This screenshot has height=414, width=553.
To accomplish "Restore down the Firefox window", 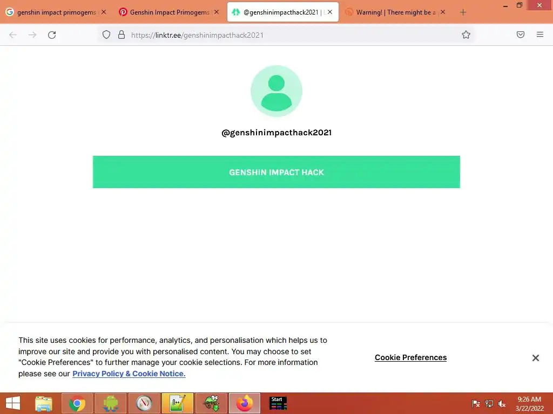I will click(x=520, y=5).
